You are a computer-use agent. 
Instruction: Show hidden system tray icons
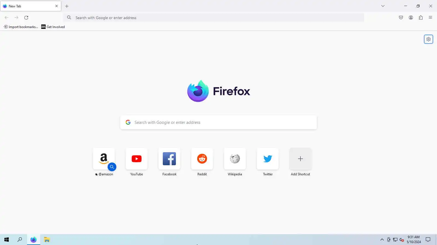(382, 240)
